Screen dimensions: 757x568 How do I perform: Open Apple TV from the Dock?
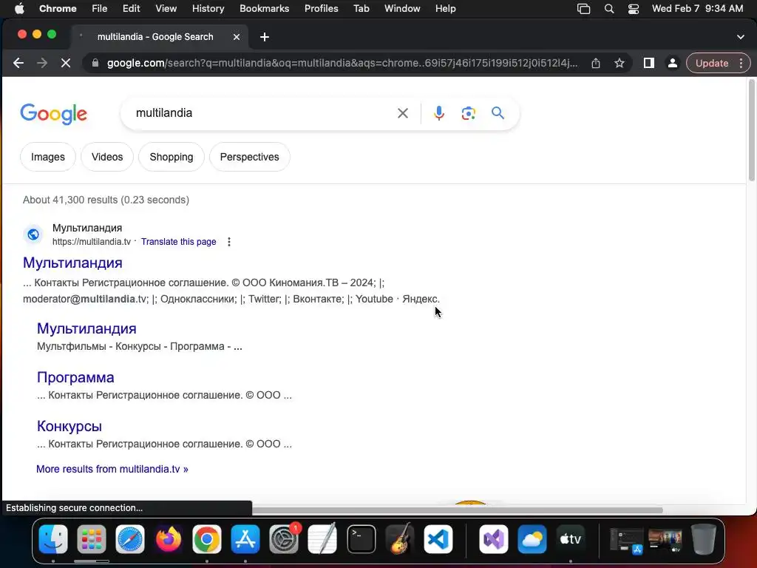(570, 539)
